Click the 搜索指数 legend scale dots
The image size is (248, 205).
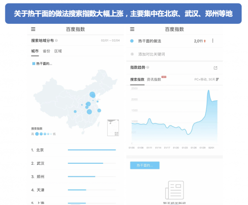click(x=44, y=134)
